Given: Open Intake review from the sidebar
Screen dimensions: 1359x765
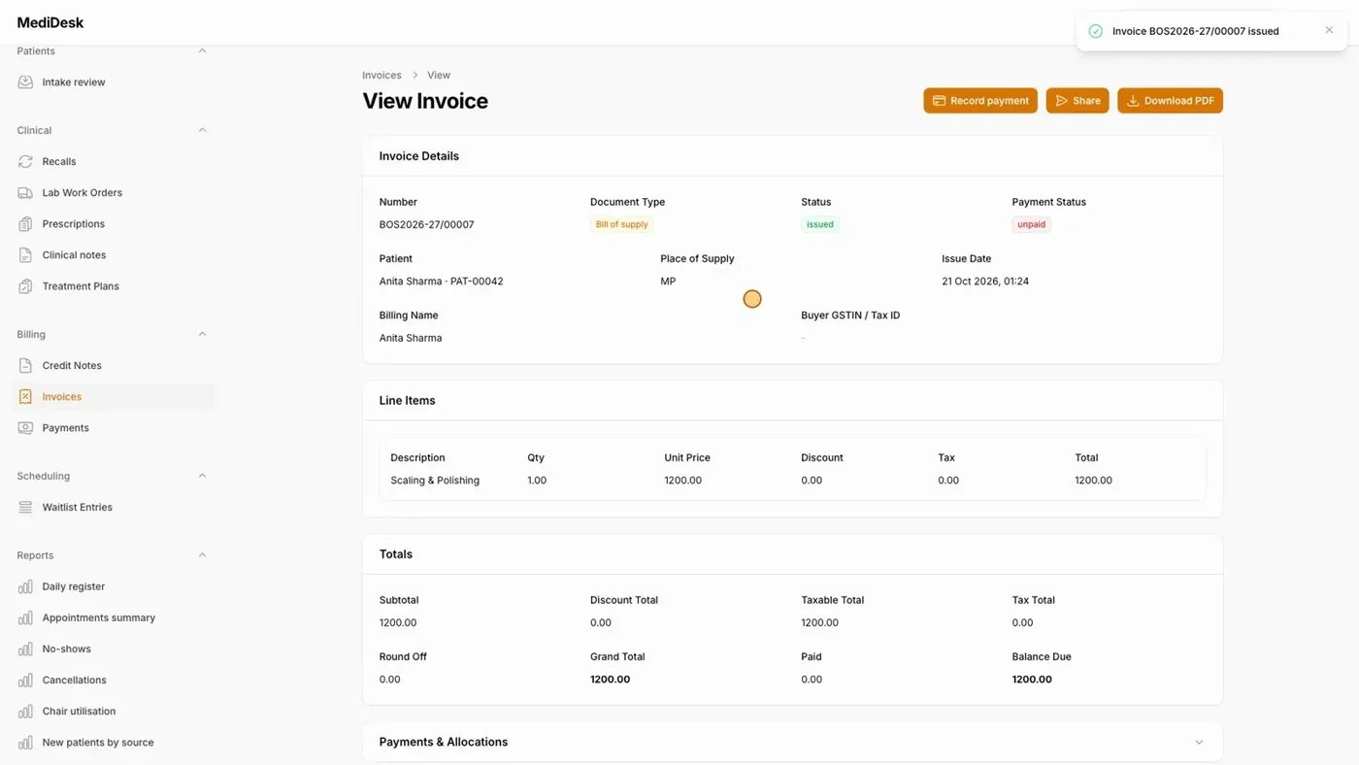Looking at the screenshot, I should (113, 83).
